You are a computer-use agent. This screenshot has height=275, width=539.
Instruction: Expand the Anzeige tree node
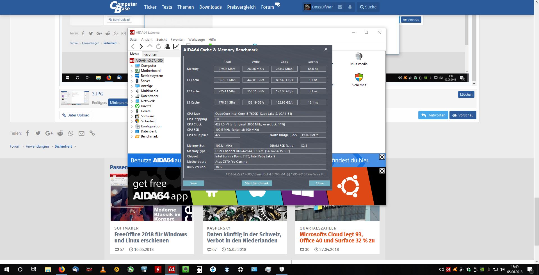click(x=132, y=86)
